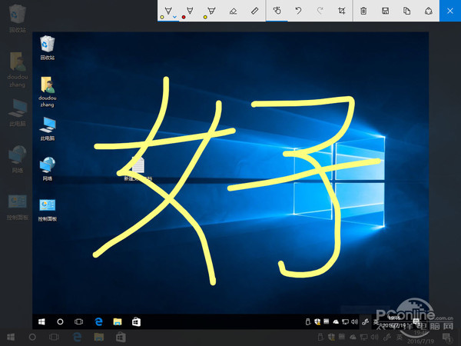
Task: Click the Edge icon in the captured screenshot taskbar
Action: [x=98, y=322]
